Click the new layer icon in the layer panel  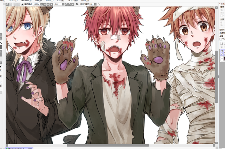pos(222,43)
